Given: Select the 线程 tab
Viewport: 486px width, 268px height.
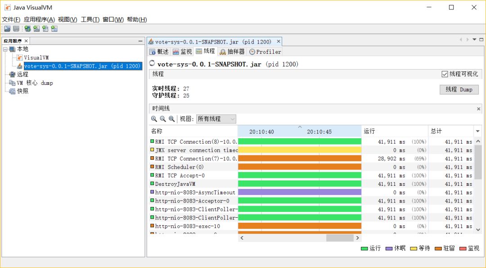Looking at the screenshot, I should tap(206, 51).
